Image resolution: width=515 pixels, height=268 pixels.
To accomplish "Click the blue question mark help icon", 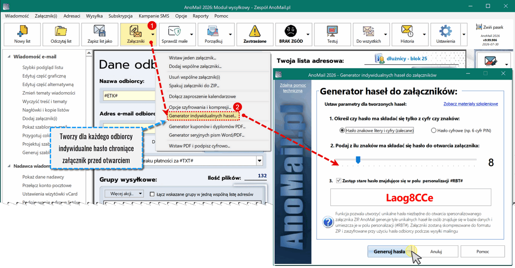I will point(327,221).
